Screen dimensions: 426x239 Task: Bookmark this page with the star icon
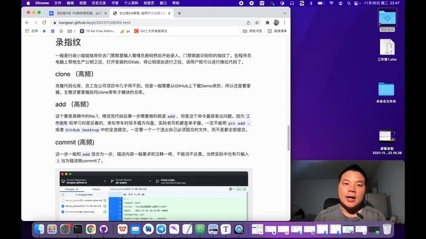(x=257, y=23)
